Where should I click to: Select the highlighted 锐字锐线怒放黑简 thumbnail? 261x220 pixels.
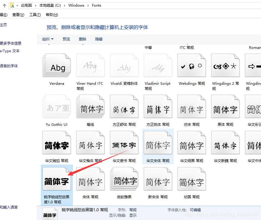pyautogui.click(x=57, y=179)
